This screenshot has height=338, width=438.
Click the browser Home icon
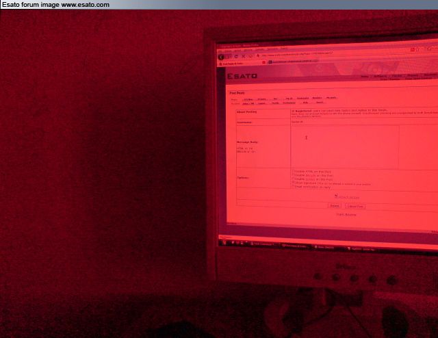tap(250, 56)
